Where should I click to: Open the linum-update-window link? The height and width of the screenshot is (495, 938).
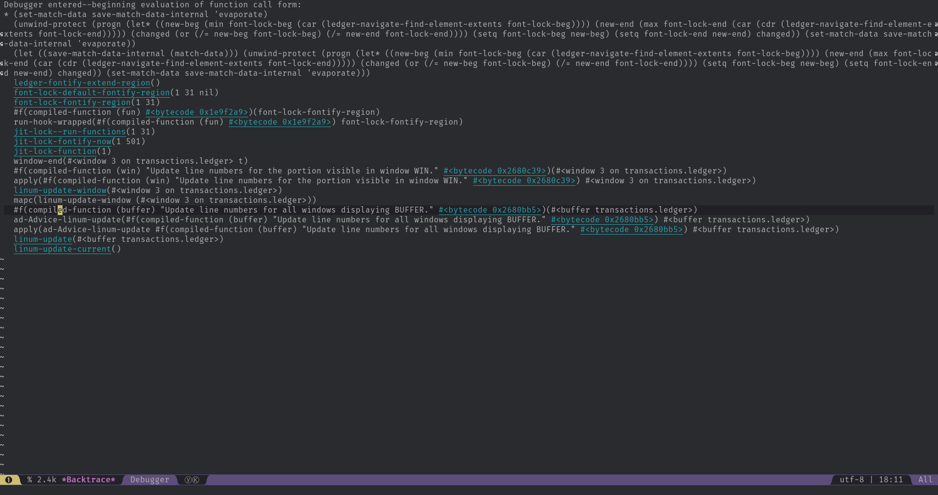tap(60, 190)
